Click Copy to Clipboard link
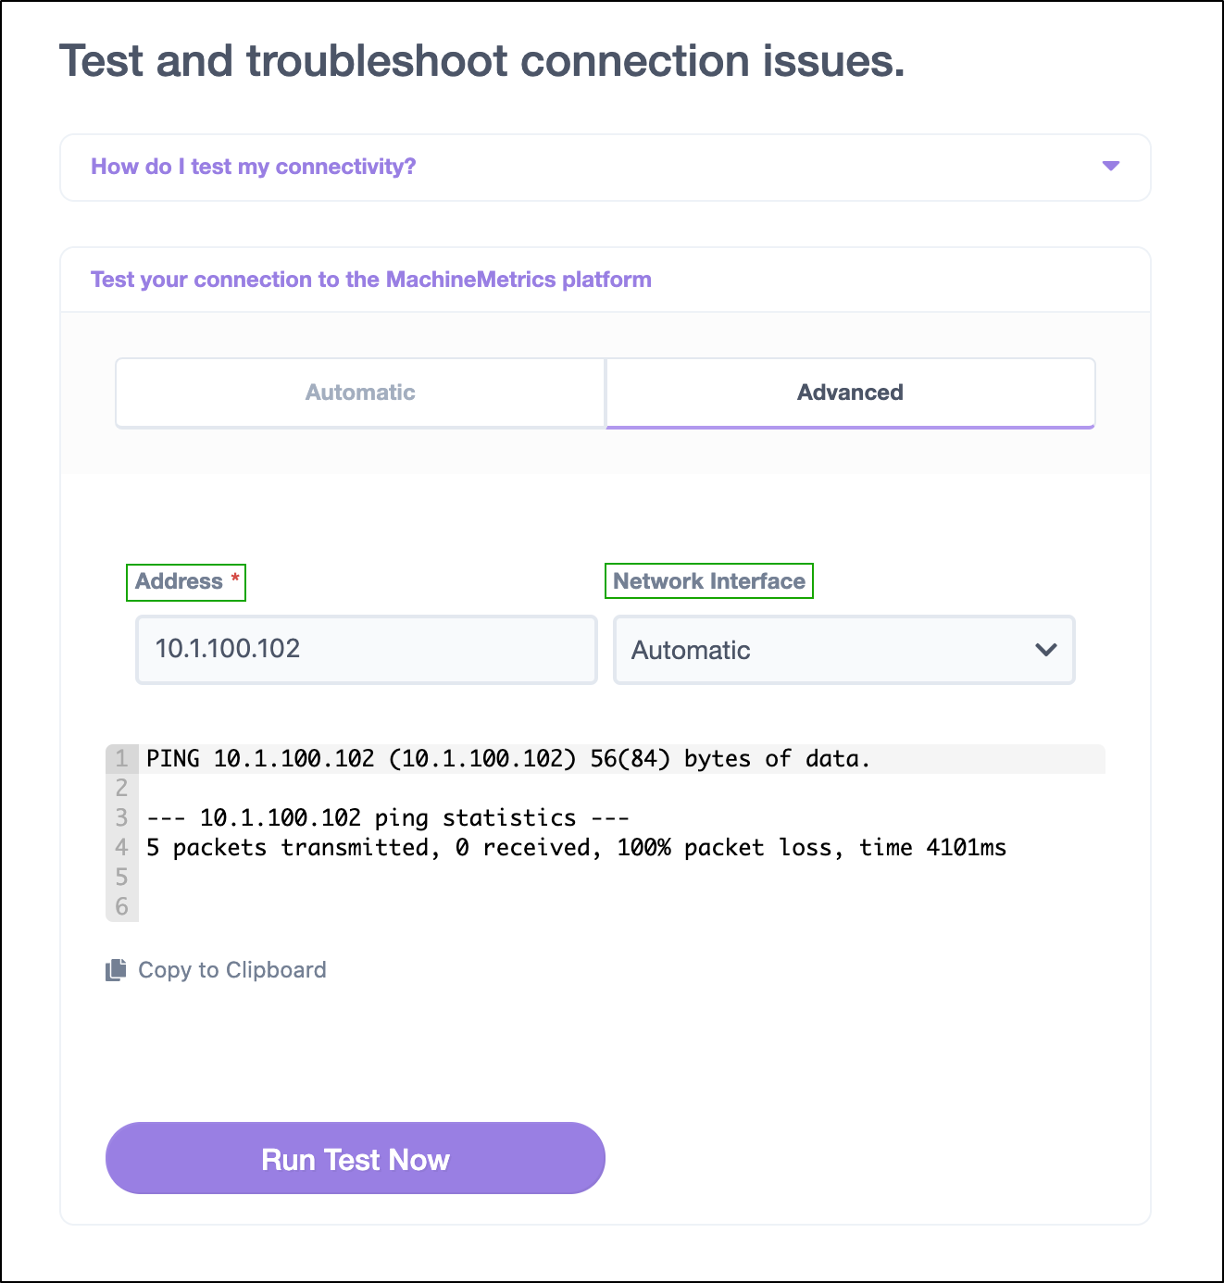The height and width of the screenshot is (1283, 1224). 232,970
